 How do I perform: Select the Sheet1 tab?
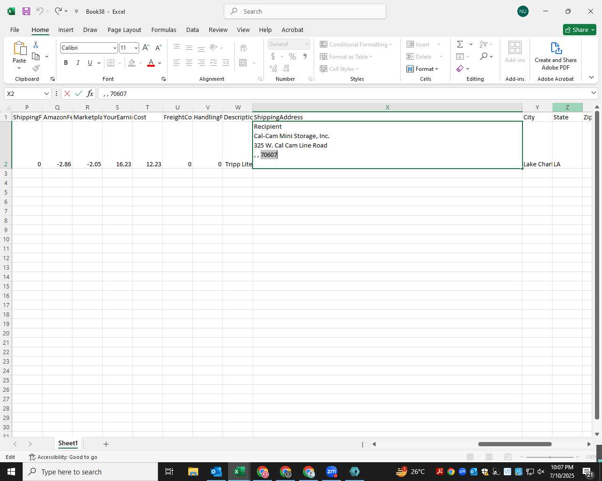(x=68, y=443)
